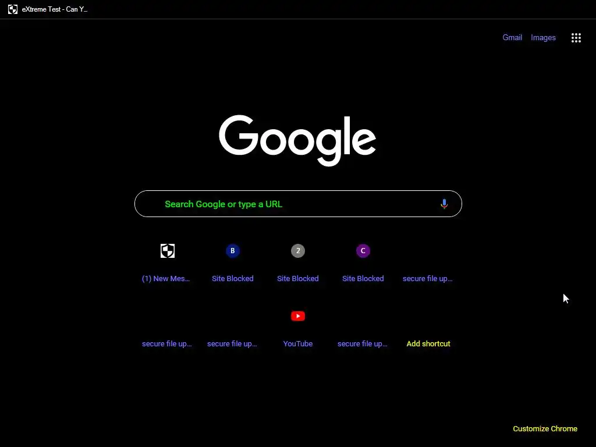Open the Site Blocked shortcut with C icon

tap(363, 262)
